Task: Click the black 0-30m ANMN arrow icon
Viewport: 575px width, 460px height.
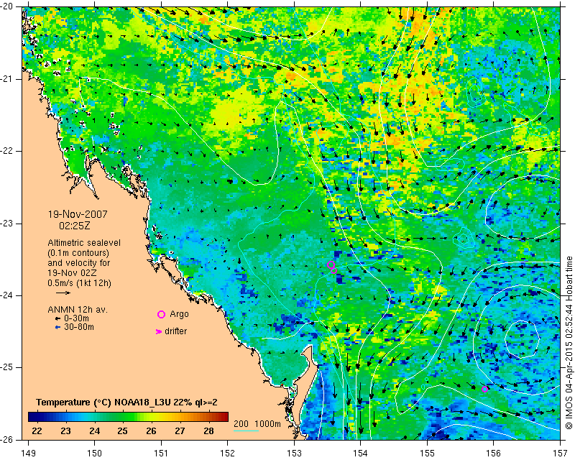Action: coord(57,319)
